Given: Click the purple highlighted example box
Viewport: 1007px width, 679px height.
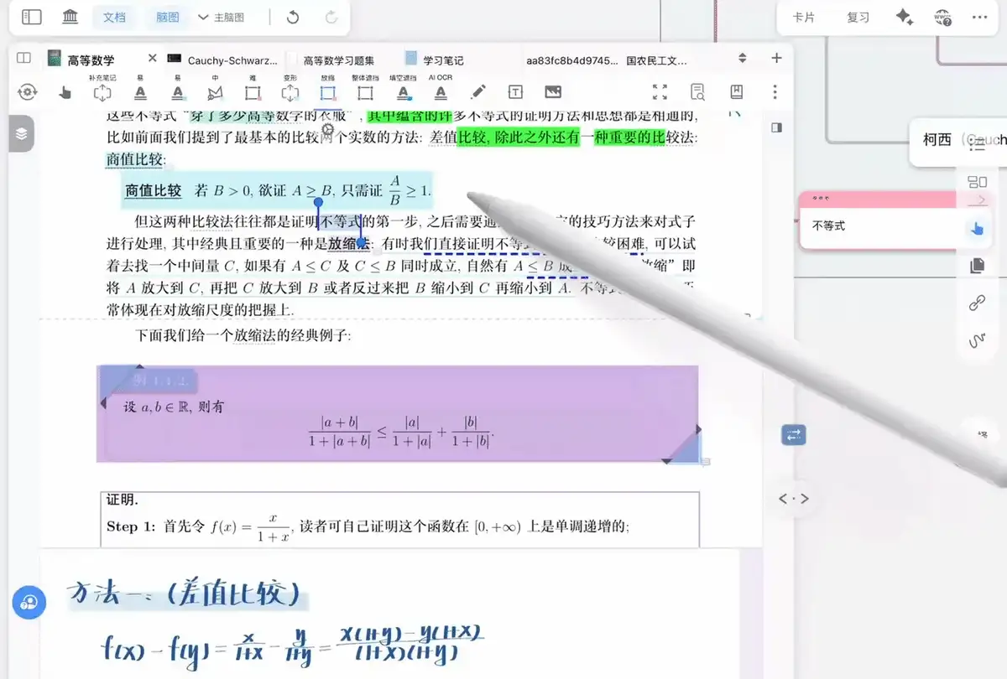Looking at the screenshot, I should click(399, 413).
